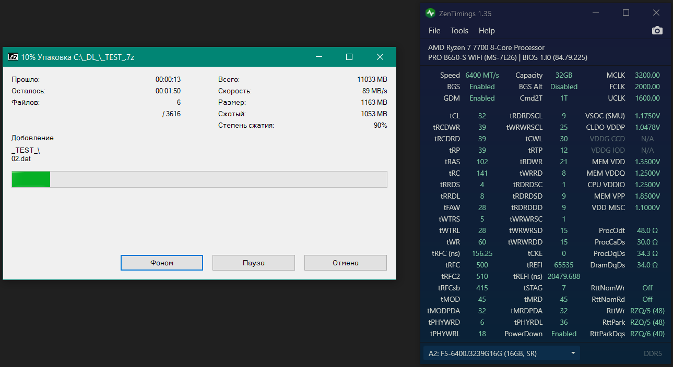
Task: Close the 7-Zip packing window
Action: (380, 57)
